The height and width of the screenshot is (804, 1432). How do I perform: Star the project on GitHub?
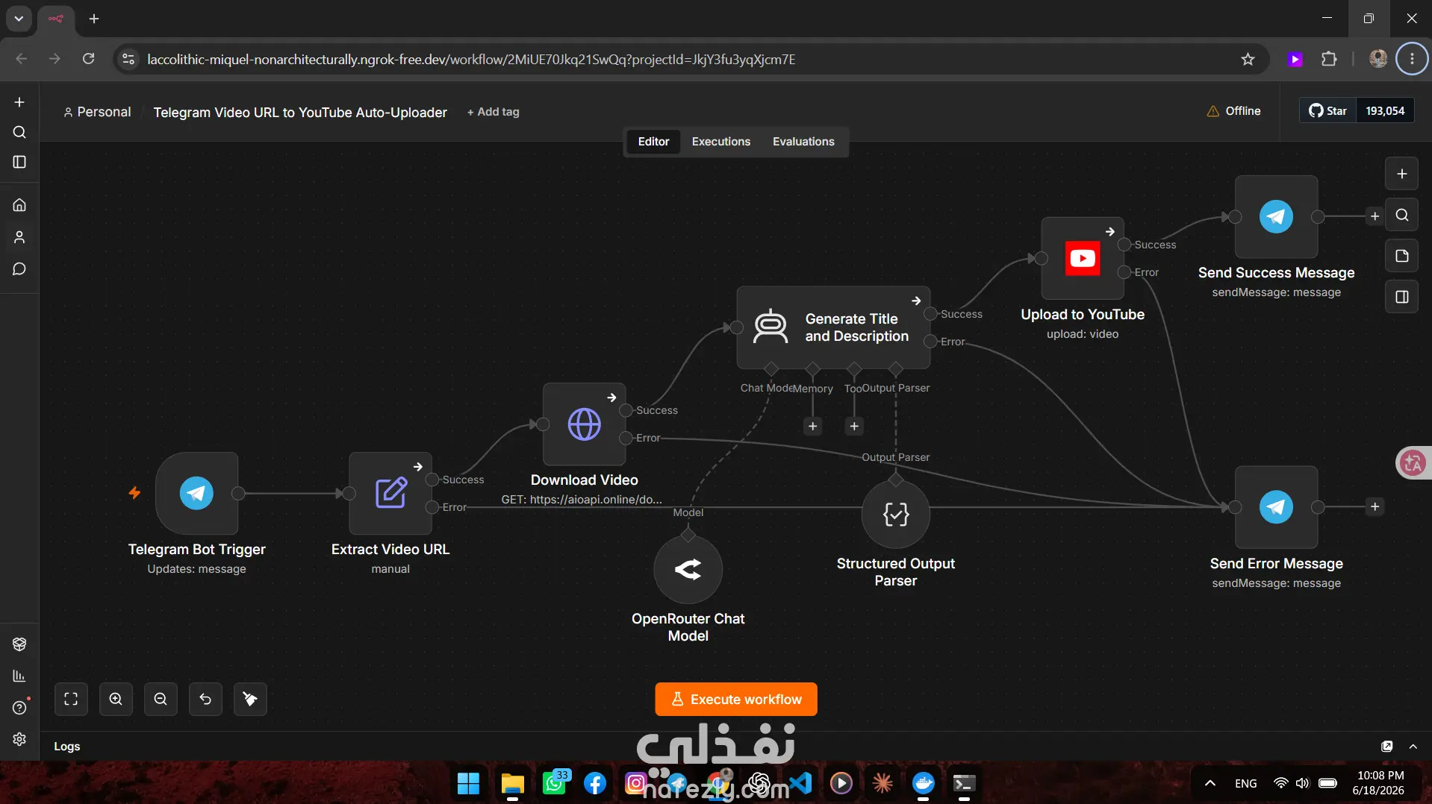pyautogui.click(x=1327, y=110)
